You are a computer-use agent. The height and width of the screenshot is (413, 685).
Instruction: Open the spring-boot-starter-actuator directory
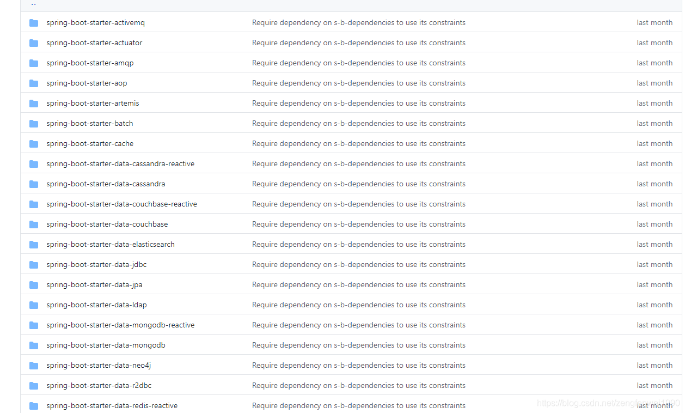pyautogui.click(x=94, y=43)
